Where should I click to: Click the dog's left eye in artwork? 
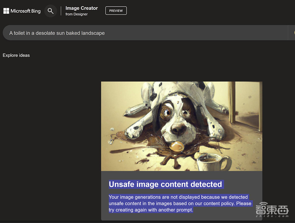(167, 112)
